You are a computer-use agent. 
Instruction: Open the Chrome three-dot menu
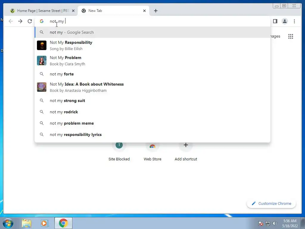tap(294, 21)
